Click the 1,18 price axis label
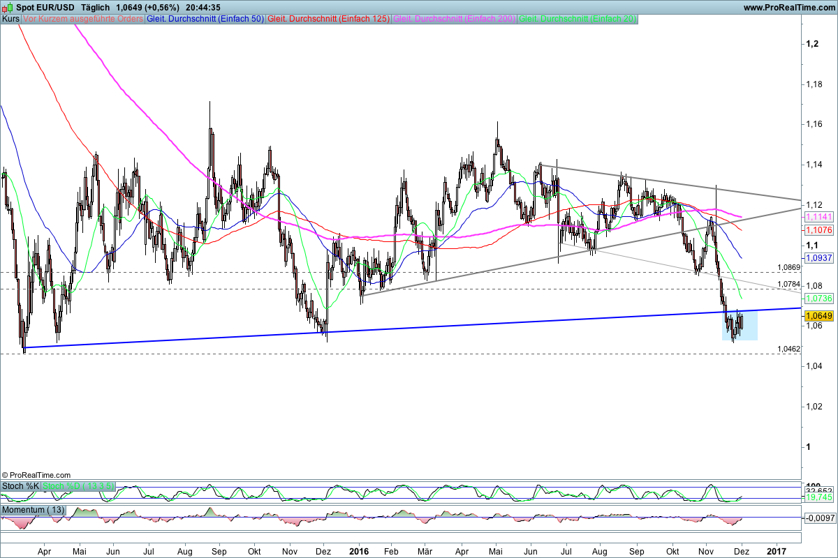This screenshot has width=838, height=558. (x=814, y=84)
